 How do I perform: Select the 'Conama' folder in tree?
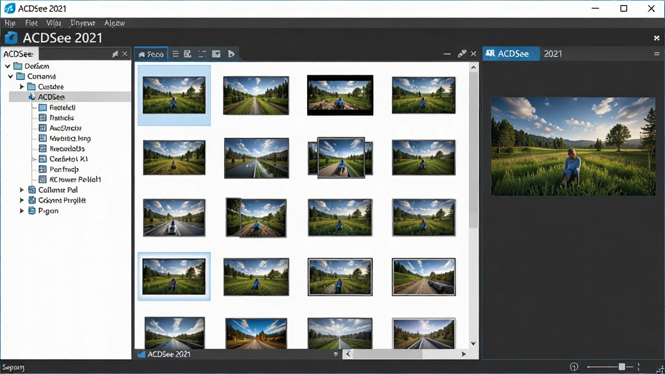click(42, 77)
